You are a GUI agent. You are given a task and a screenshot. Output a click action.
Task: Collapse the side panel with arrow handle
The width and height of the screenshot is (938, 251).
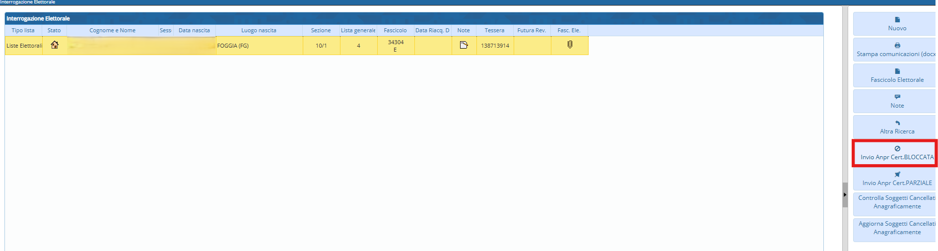pos(845,195)
